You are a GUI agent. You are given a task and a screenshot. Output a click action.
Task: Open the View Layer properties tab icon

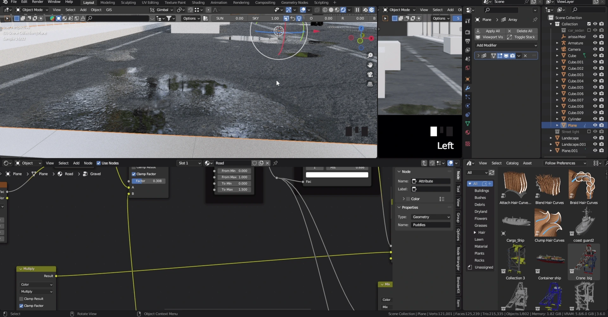[467, 50]
